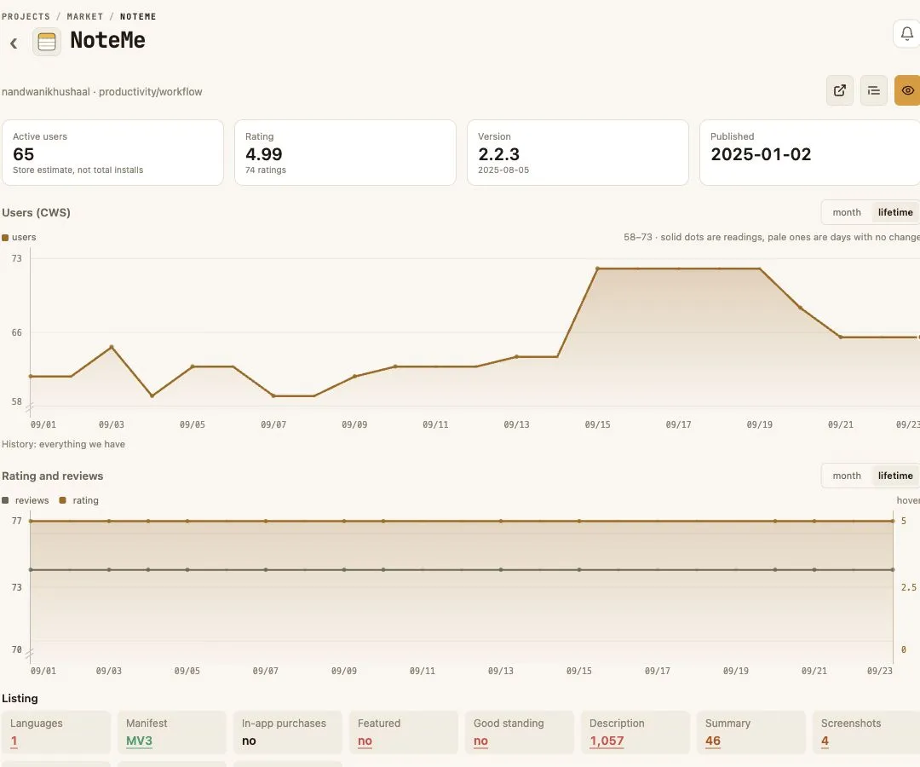Click the Summary 46 value

pyautogui.click(x=713, y=741)
